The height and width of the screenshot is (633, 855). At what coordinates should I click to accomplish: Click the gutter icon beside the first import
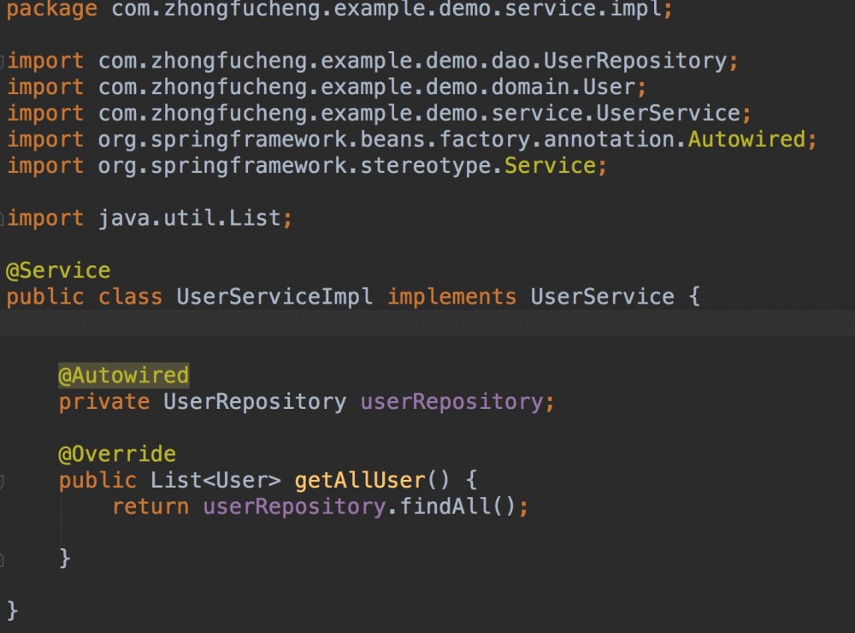3,61
